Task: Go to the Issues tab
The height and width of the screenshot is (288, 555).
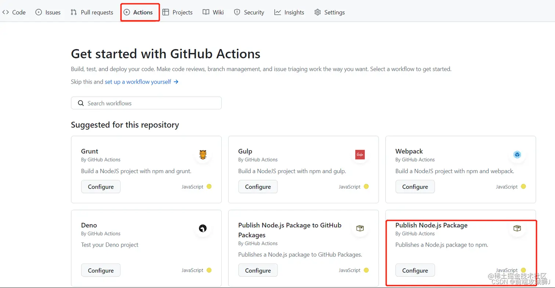Action: (x=48, y=12)
